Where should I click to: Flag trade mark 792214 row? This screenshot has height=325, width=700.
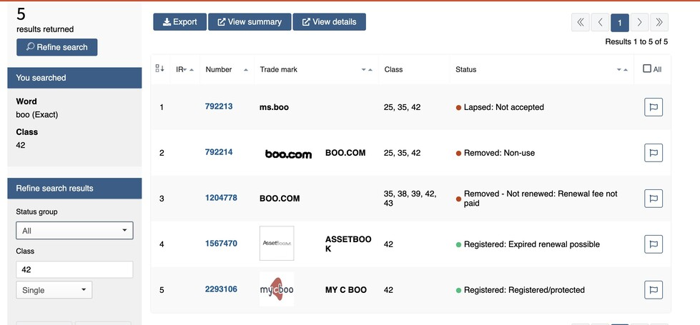coord(654,153)
